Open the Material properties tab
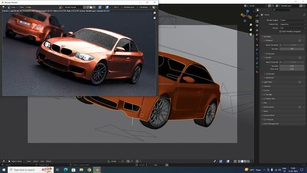Image resolution: width=307 pixels, height=173 pixels. 257,72
